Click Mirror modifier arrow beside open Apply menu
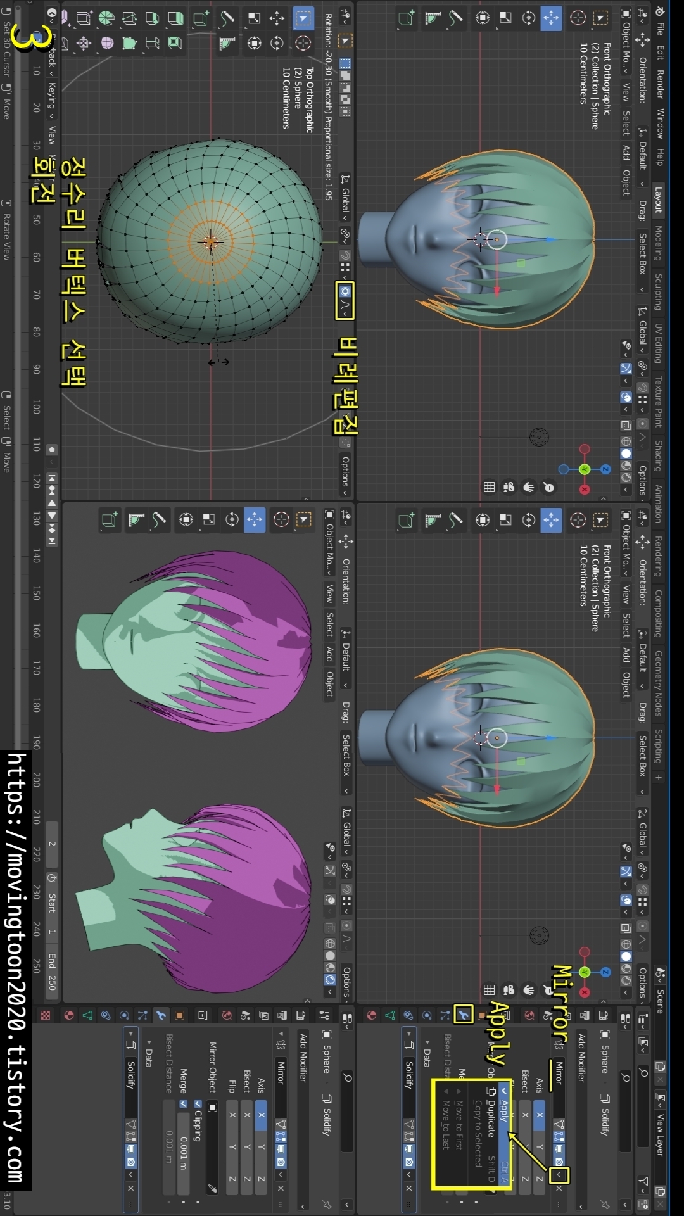Viewport: 684px width, 1216px height. (559, 1175)
